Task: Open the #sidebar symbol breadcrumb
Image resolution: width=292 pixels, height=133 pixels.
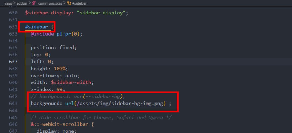Action: click(79, 3)
